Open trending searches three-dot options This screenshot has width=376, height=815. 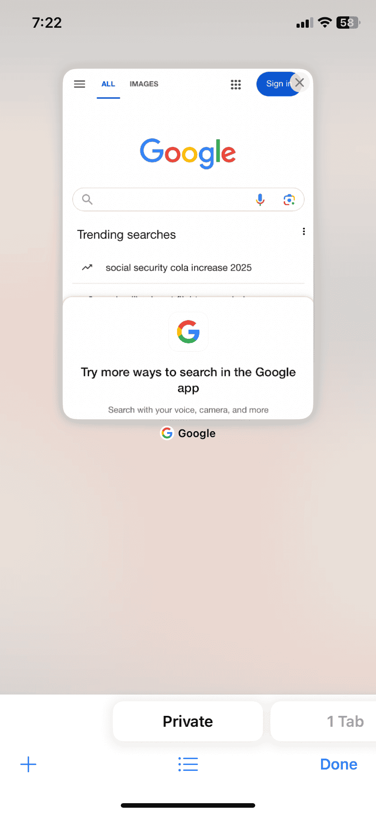[304, 232]
